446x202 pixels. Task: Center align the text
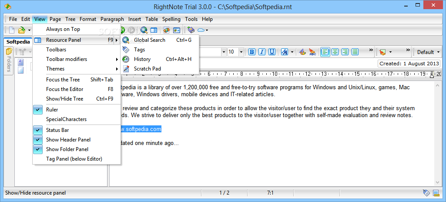(335, 52)
